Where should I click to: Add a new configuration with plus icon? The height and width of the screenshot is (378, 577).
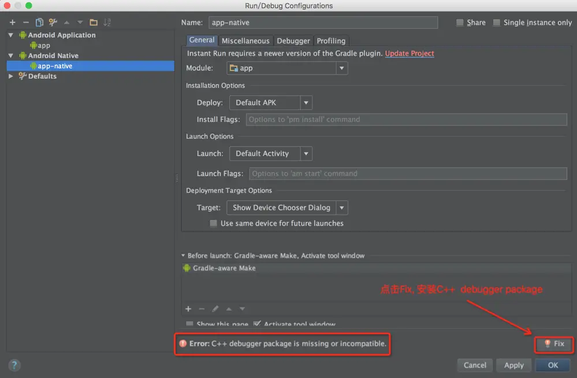click(x=13, y=23)
